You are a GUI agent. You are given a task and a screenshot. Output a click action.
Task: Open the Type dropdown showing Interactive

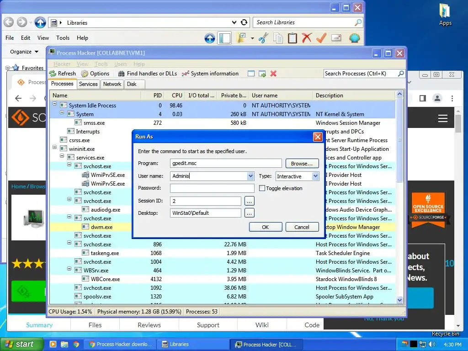click(x=315, y=176)
